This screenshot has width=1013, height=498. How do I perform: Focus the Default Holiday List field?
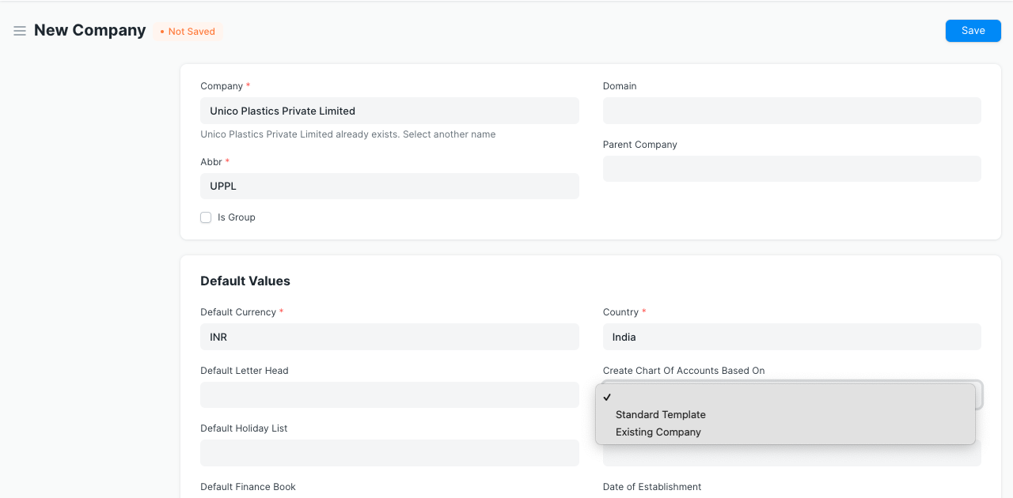click(x=389, y=453)
